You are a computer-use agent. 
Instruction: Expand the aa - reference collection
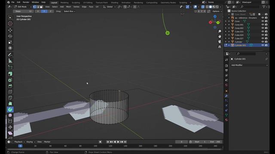[x=229, y=18]
